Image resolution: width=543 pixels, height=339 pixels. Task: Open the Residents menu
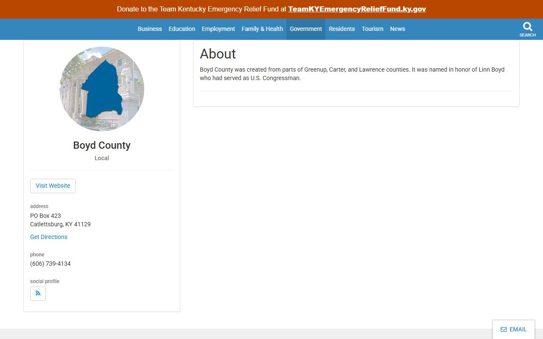(x=342, y=29)
